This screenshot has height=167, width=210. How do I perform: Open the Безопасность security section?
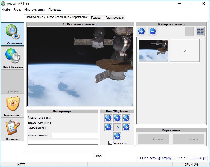click(12, 106)
